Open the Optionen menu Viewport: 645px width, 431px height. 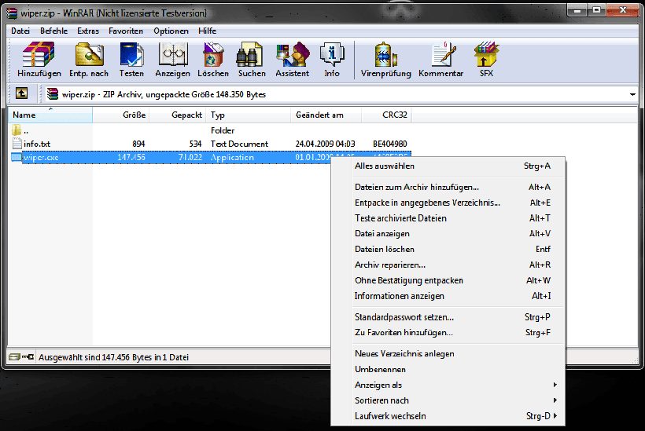tap(171, 31)
